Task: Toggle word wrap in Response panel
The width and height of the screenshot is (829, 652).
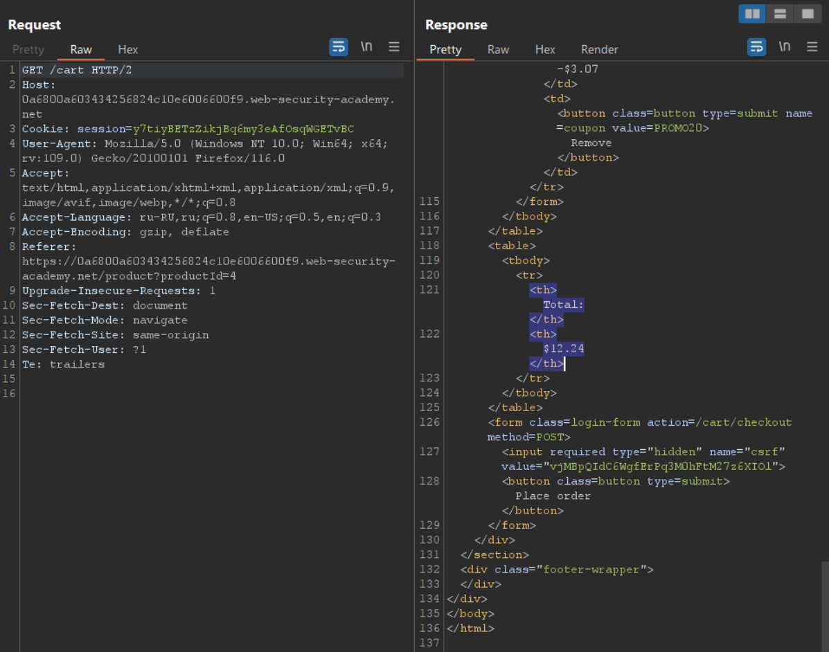Action: tap(757, 47)
